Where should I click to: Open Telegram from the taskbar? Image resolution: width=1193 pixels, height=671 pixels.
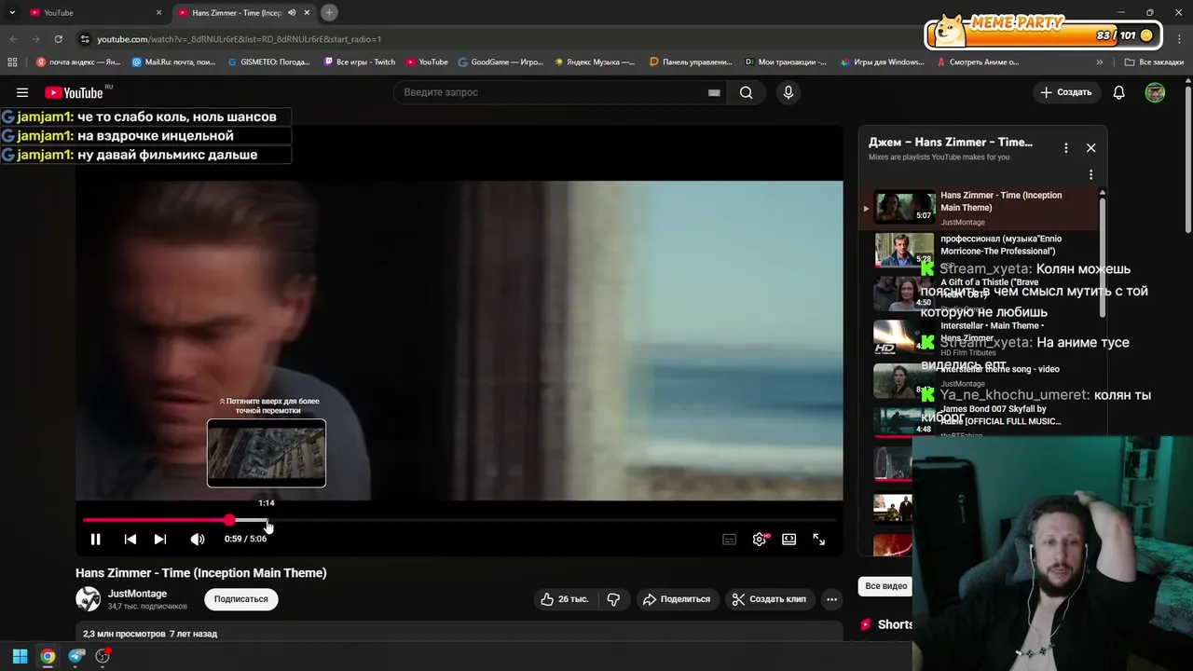[x=76, y=656]
